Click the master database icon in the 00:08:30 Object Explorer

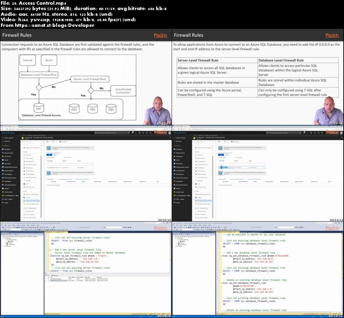pos(9,241)
